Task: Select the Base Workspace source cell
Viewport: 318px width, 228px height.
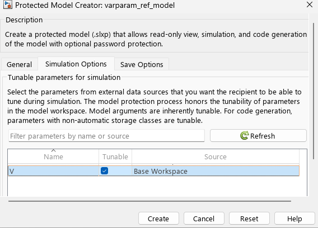Action: (216, 171)
